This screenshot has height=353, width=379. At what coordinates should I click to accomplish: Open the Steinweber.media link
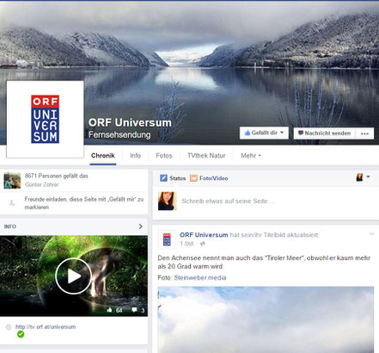point(200,277)
